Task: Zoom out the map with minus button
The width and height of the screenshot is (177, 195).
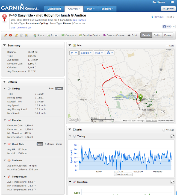Action: 76,53
